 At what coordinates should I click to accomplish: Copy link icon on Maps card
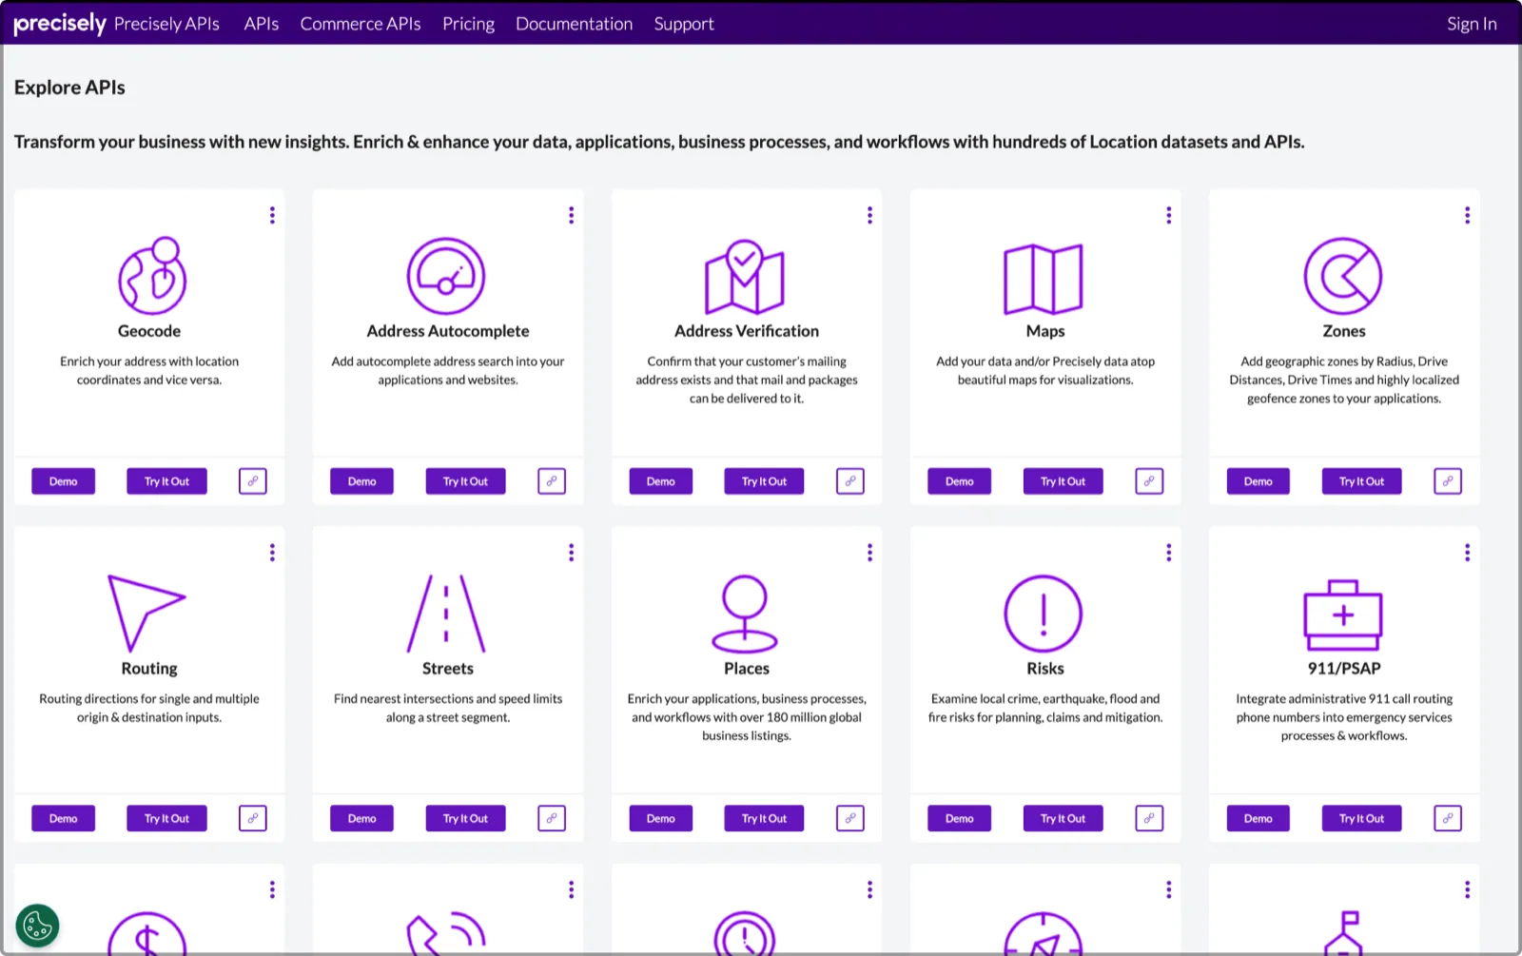click(1149, 481)
